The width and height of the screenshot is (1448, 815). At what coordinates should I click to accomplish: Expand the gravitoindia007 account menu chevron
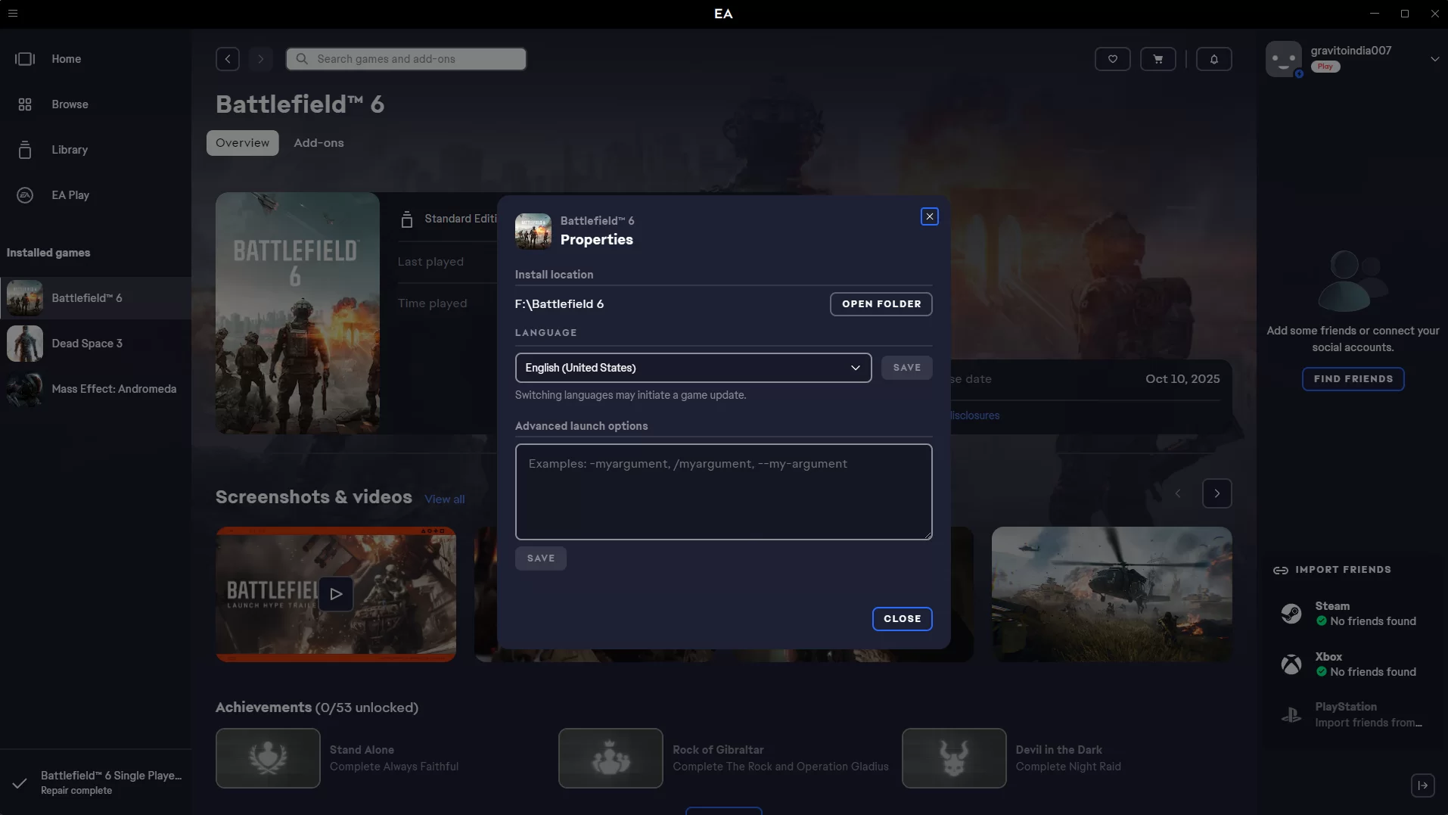click(x=1434, y=59)
